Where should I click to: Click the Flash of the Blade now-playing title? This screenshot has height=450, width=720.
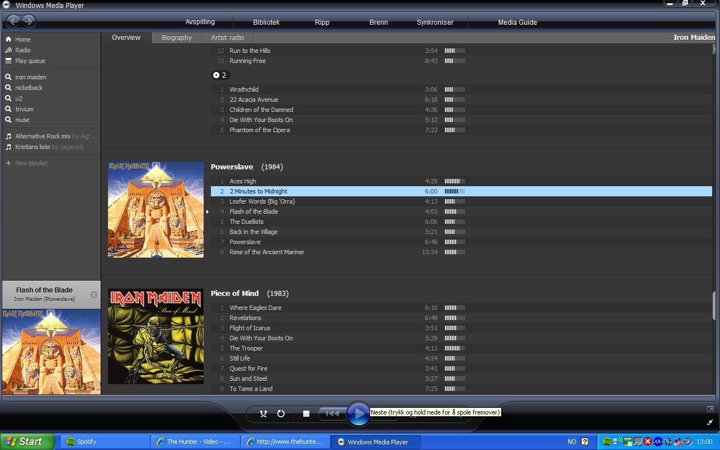(x=44, y=290)
